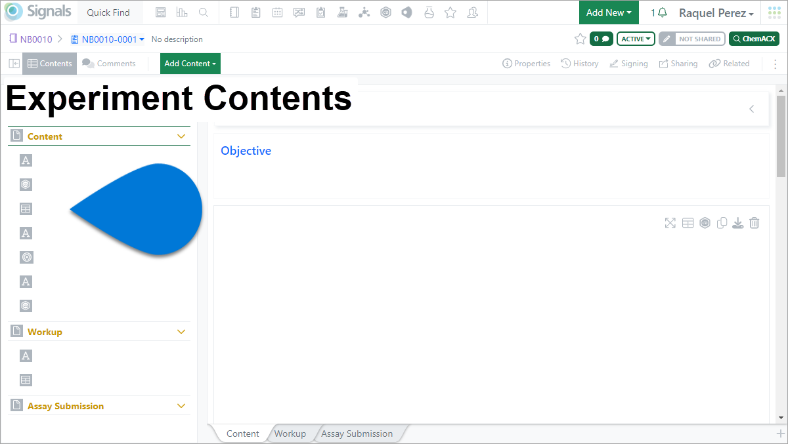
Task: Open the bar chart icon in top toolbar
Action: click(182, 12)
